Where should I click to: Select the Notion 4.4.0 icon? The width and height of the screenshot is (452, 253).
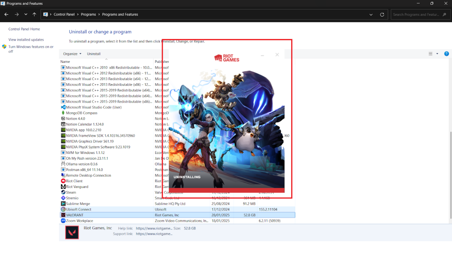point(63,119)
